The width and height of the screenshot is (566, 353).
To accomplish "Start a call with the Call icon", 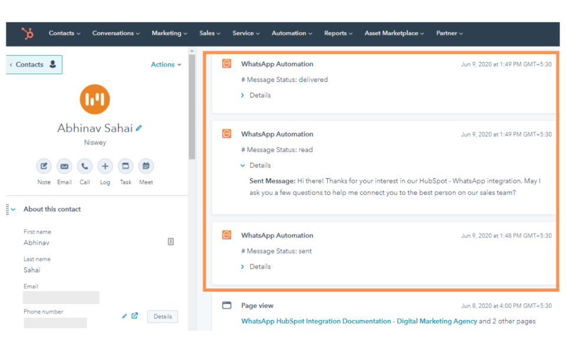I will point(84,166).
